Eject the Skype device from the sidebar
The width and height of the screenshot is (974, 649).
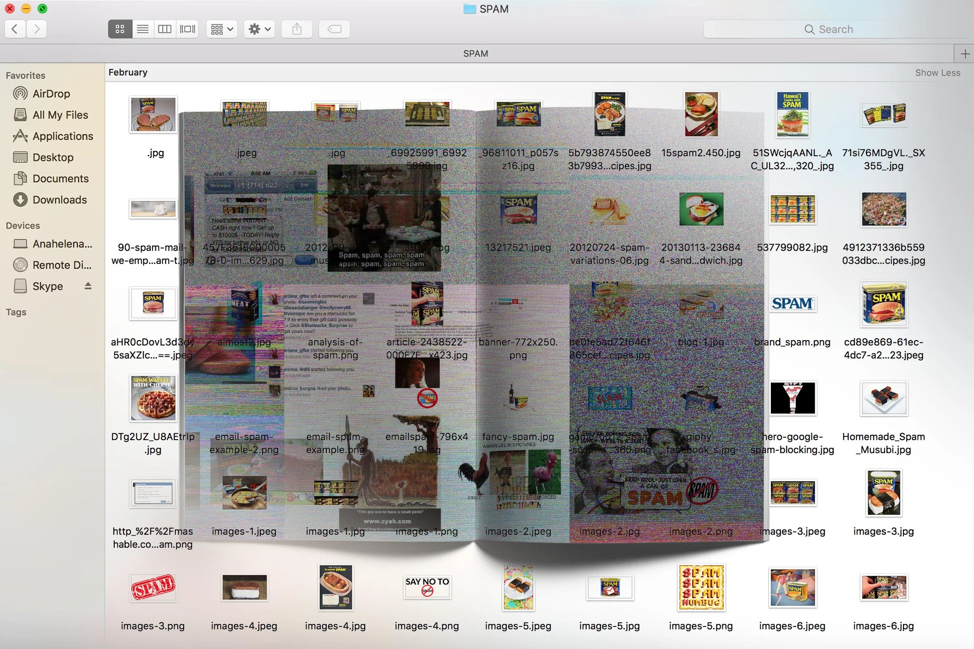(x=87, y=286)
